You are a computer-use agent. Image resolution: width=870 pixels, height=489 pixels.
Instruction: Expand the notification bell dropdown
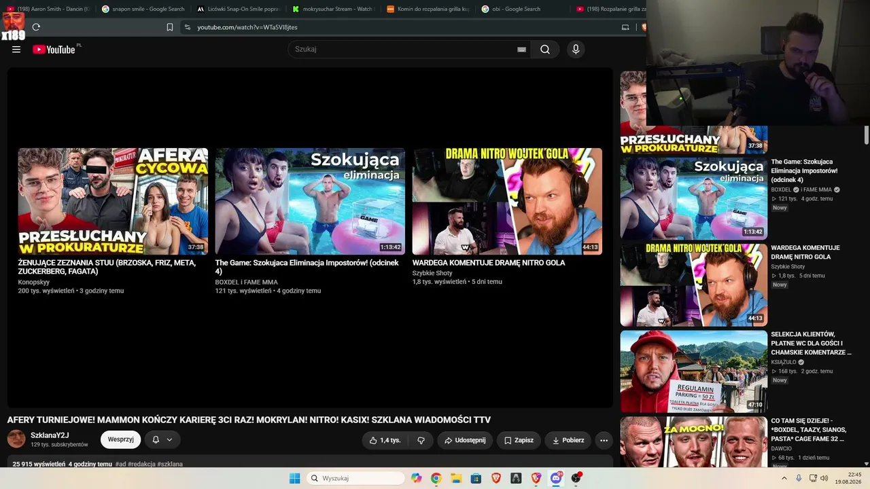(162, 440)
